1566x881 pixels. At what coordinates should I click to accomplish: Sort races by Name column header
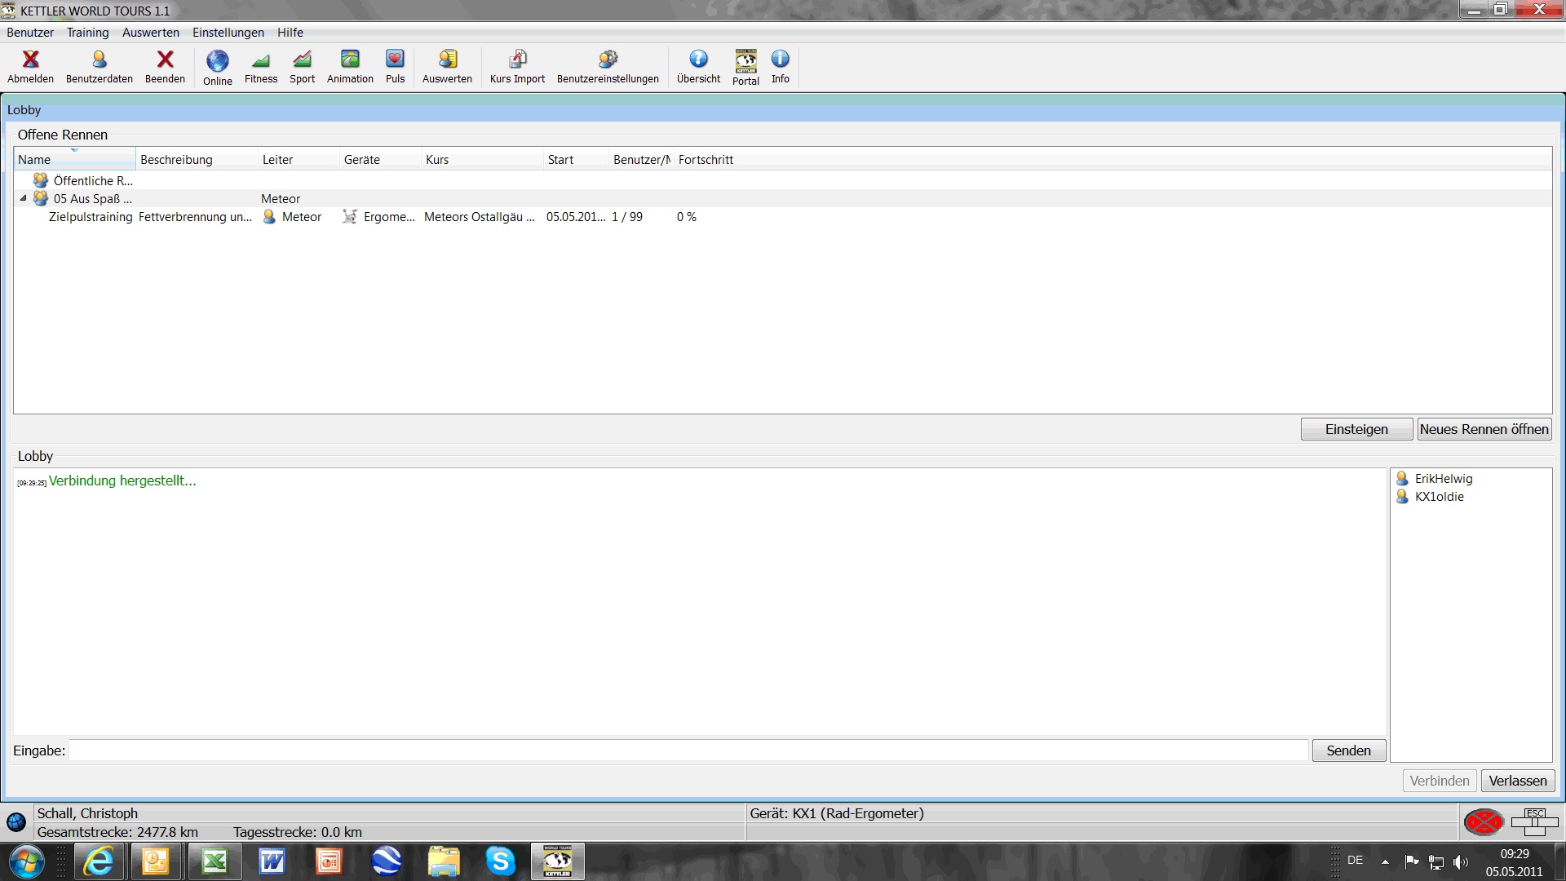74,160
